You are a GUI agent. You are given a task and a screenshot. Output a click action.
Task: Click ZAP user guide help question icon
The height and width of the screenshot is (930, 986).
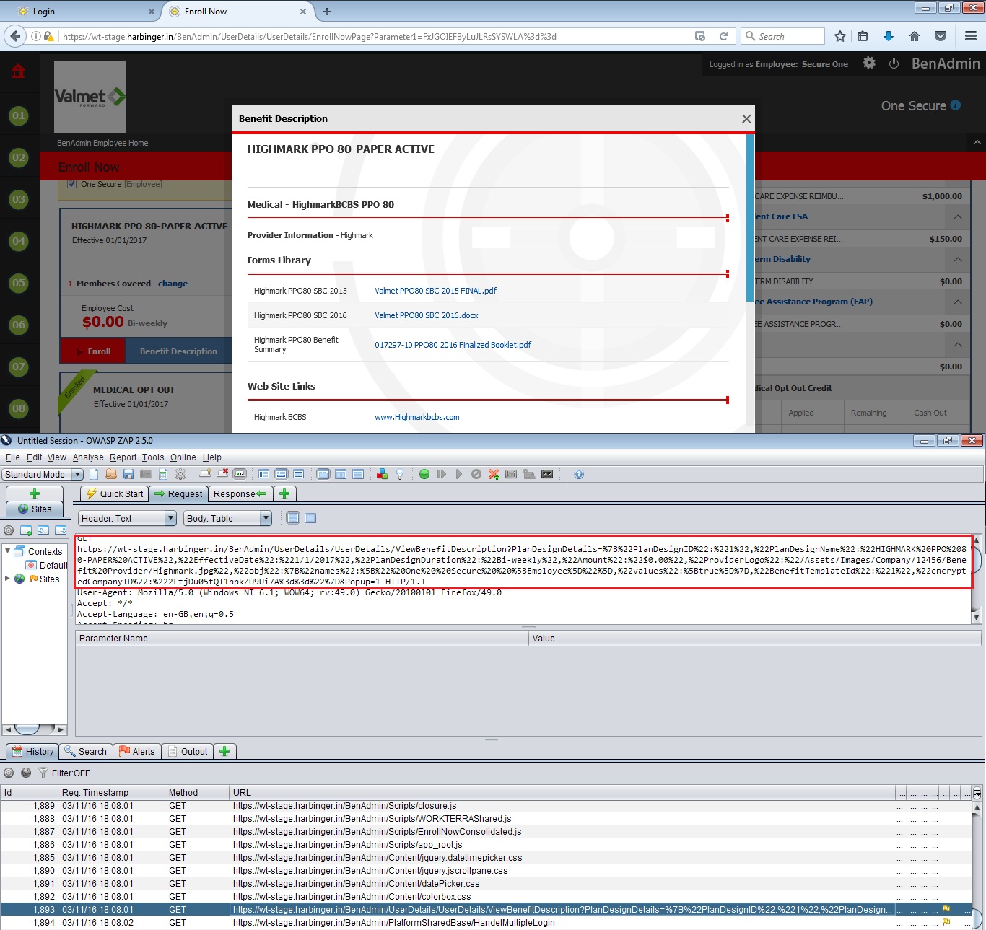(x=579, y=474)
